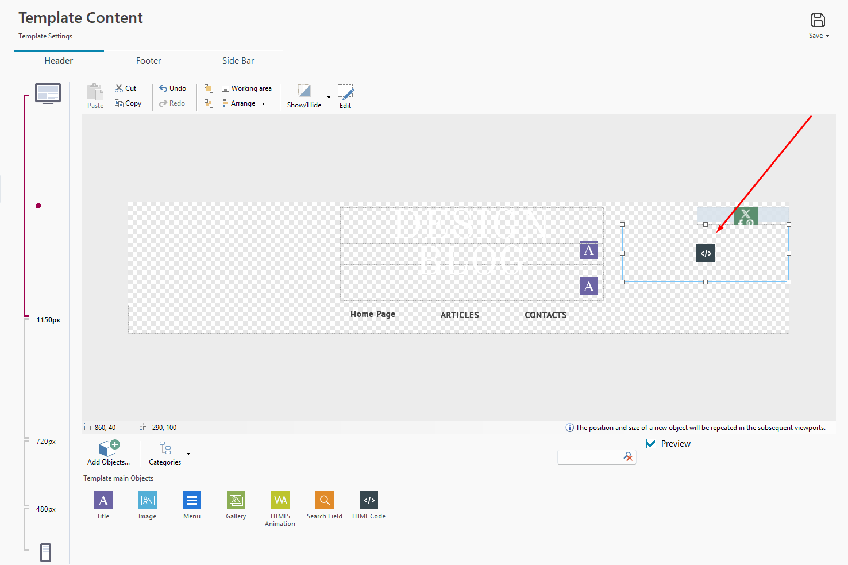Select the HTML Code object icon
The image size is (848, 565).
pos(369,501)
